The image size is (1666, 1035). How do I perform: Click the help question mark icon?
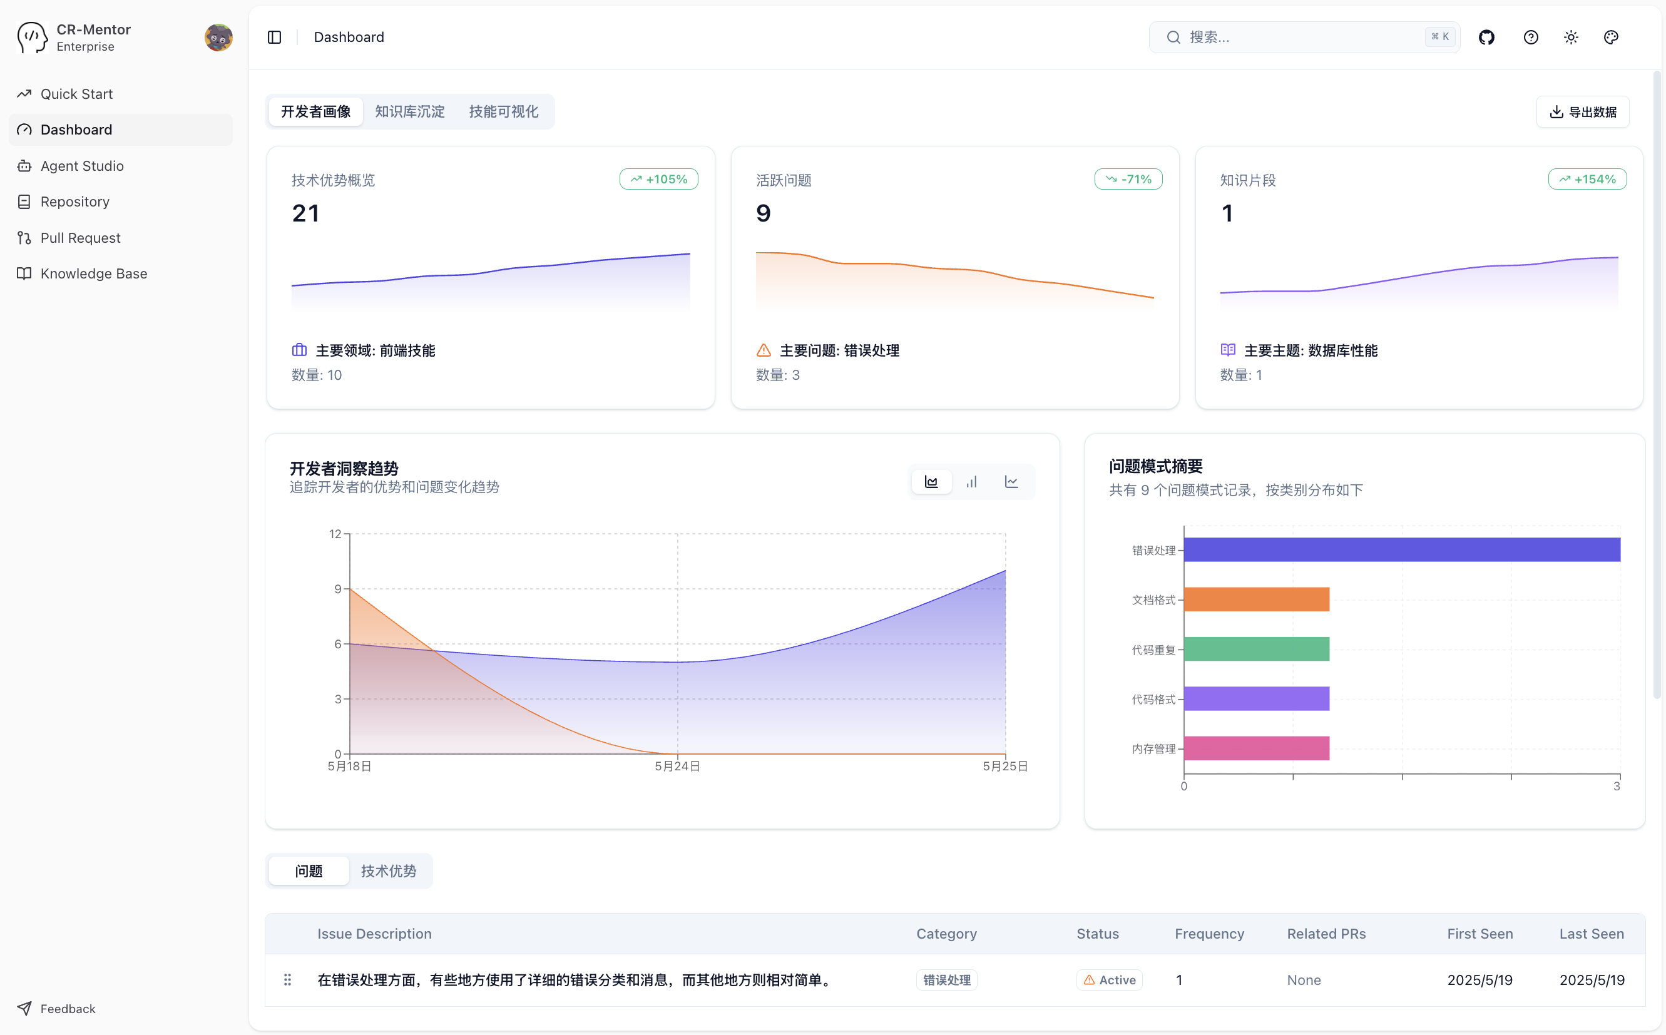point(1531,37)
